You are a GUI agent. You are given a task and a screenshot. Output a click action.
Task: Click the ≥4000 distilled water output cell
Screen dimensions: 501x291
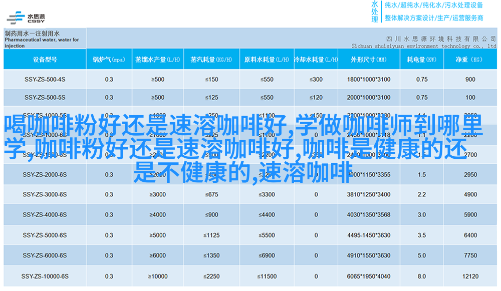coord(157,215)
